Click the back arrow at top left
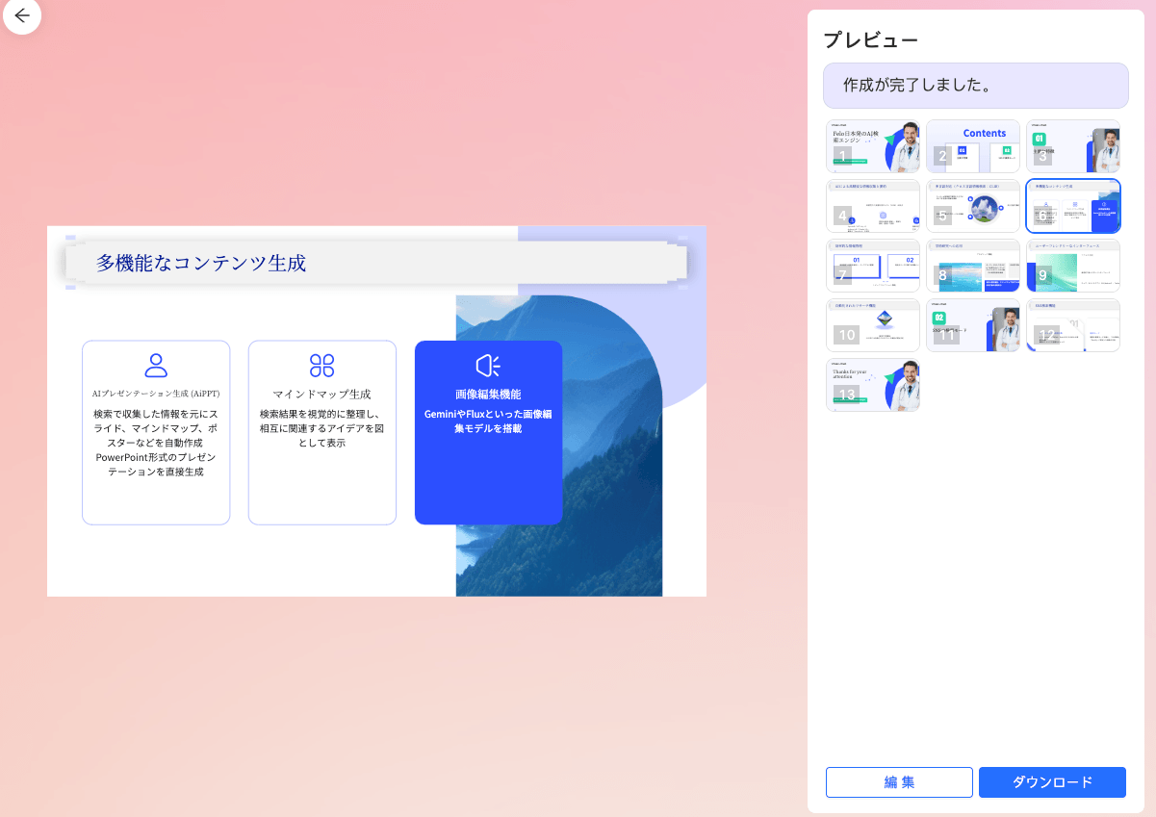This screenshot has width=1156, height=817. (x=22, y=16)
